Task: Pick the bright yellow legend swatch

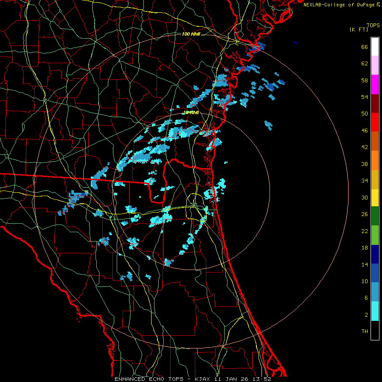Action: pyautogui.click(x=375, y=198)
